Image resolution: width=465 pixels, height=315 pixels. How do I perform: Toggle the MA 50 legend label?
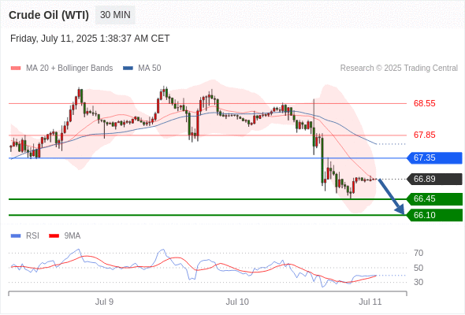click(x=150, y=69)
